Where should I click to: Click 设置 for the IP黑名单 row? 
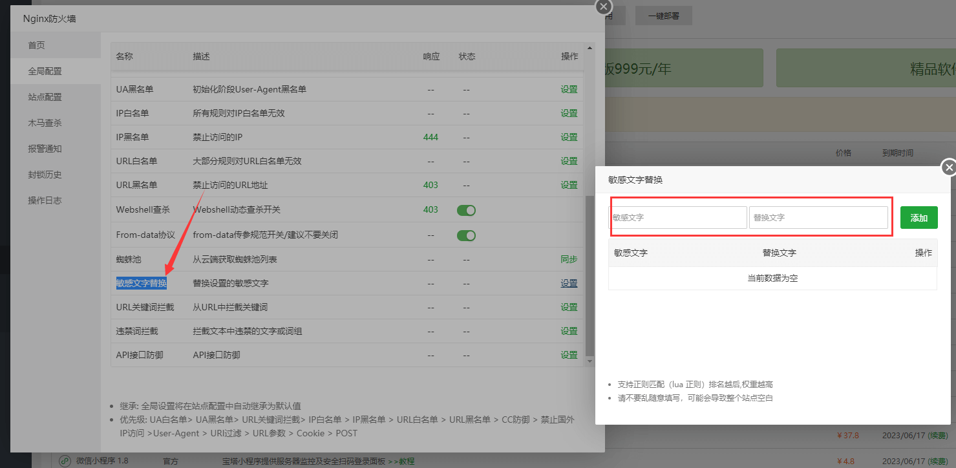pyautogui.click(x=569, y=137)
